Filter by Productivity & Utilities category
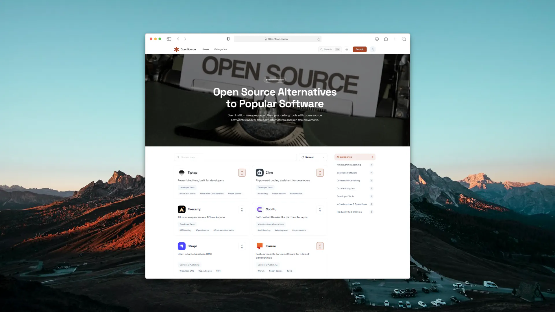This screenshot has width=555, height=312. click(x=355, y=212)
